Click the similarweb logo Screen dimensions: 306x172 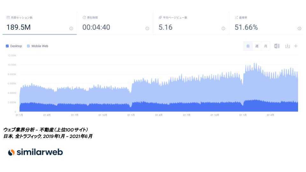[35, 152]
